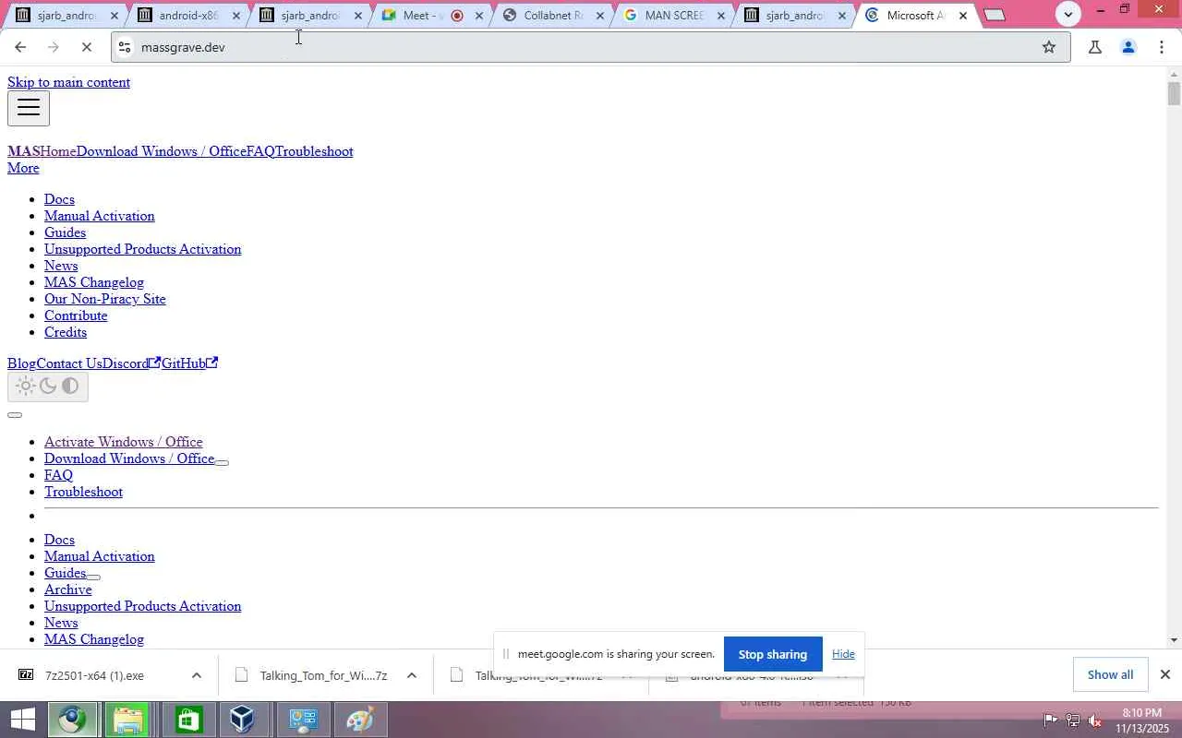1182x738 pixels.
Task: Expand options for Talking_Tom_for_Wi....7z download
Action: tap(412, 675)
